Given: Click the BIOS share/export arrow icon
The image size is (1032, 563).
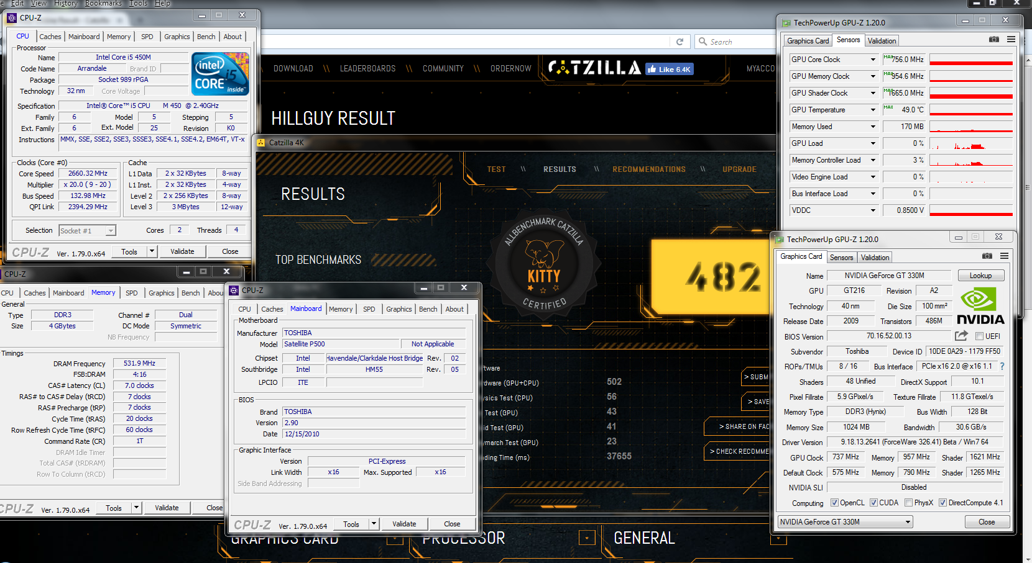Looking at the screenshot, I should pos(961,336).
